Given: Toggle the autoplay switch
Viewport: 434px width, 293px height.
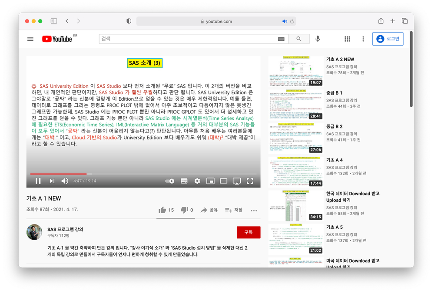Looking at the screenshot, I should click(170, 181).
